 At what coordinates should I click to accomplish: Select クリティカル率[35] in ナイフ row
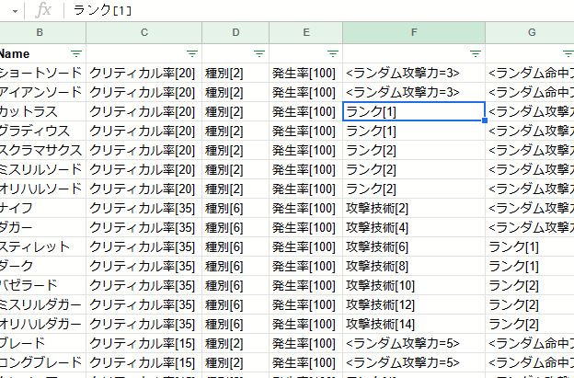[143, 208]
